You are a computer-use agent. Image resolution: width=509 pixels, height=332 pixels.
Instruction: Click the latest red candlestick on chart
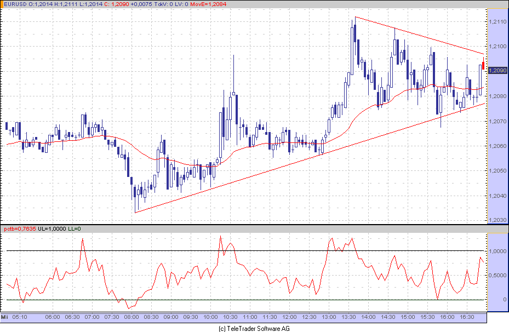pyautogui.click(x=483, y=65)
